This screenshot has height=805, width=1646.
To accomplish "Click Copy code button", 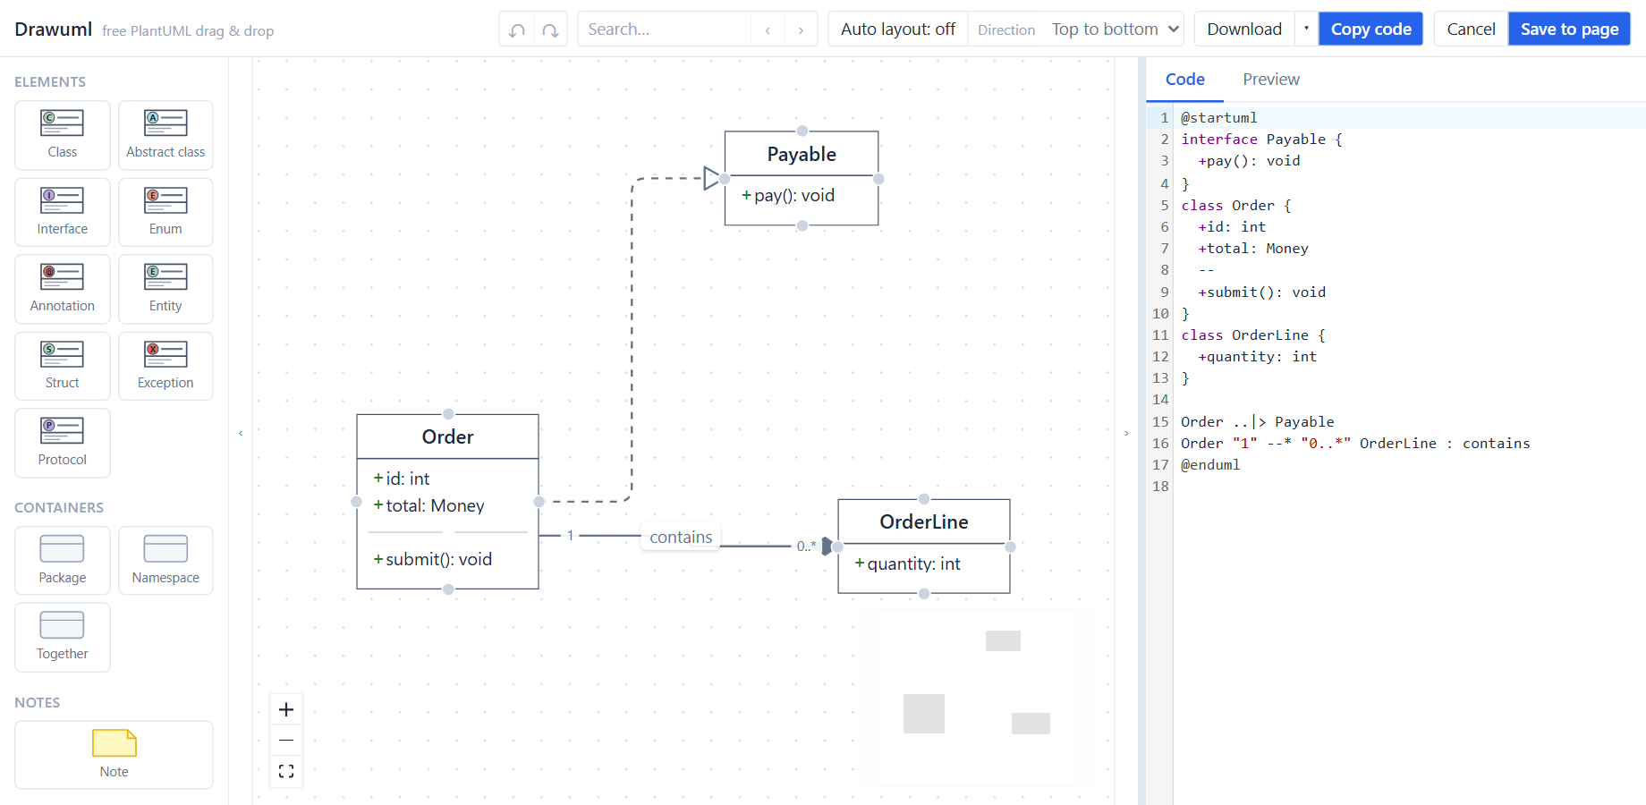I will pos(1370,30).
